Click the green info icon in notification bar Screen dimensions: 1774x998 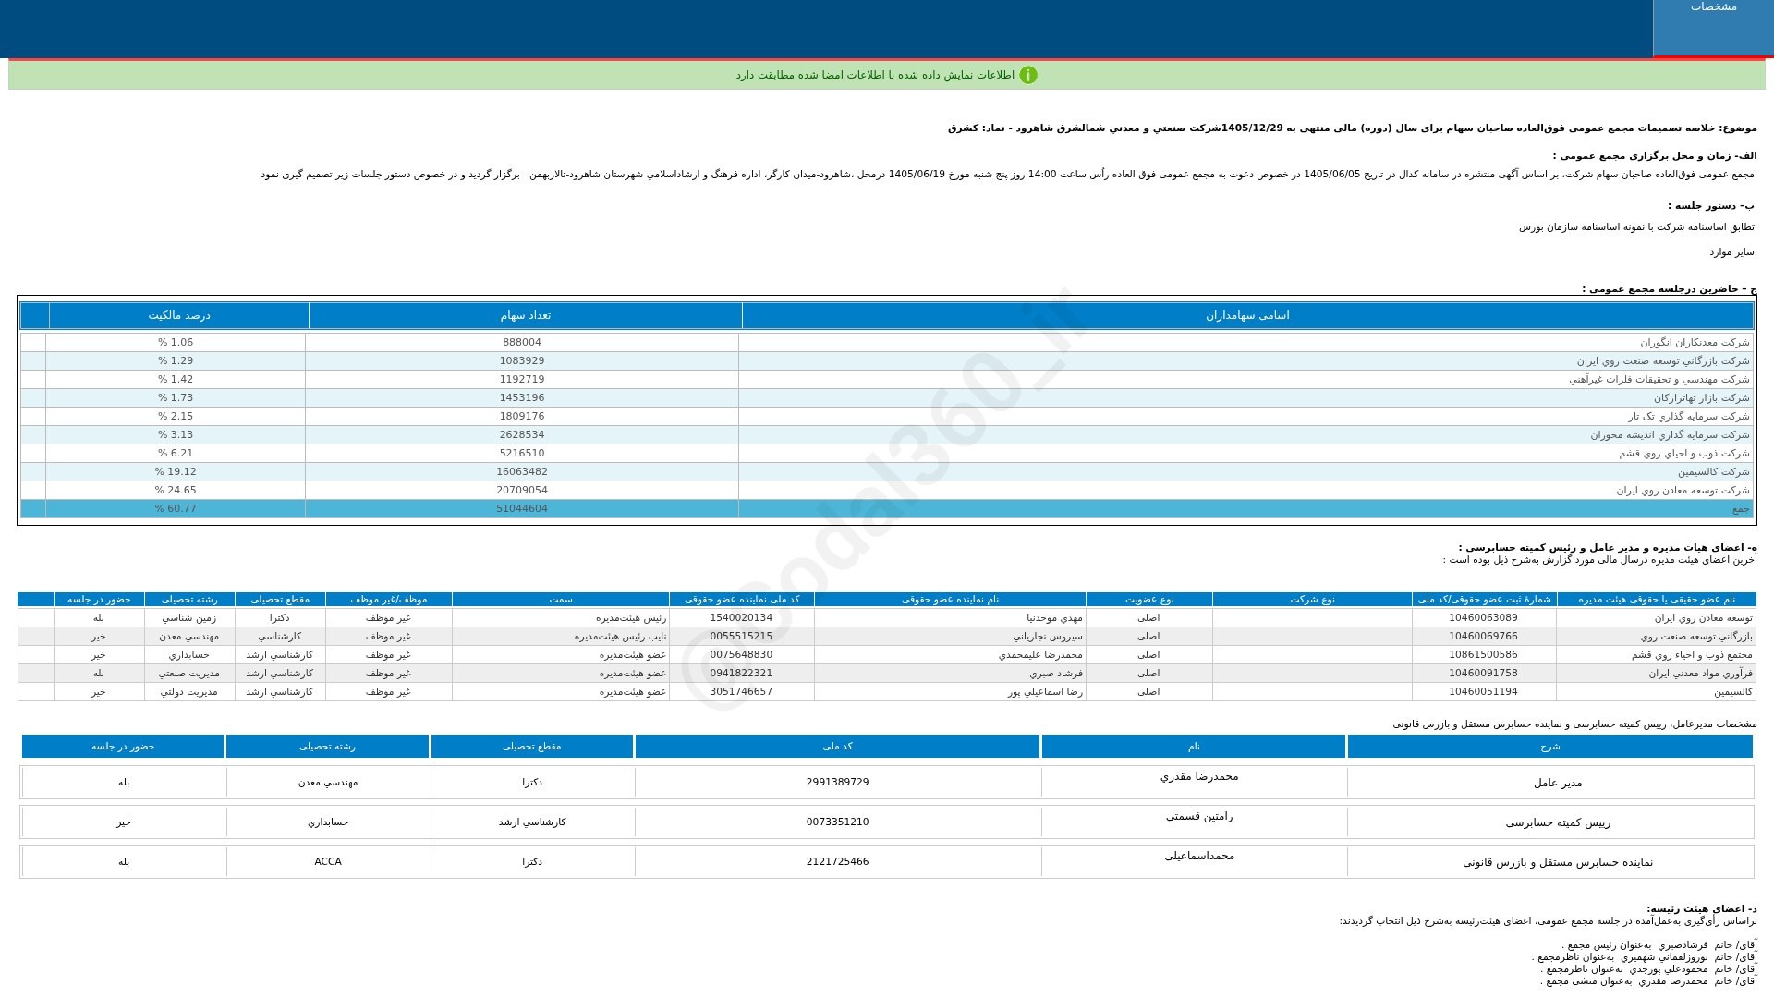point(1028,75)
